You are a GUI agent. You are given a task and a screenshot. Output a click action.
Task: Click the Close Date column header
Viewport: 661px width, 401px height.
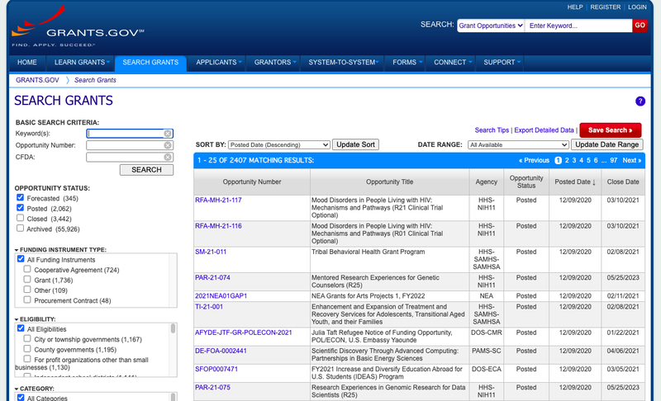click(x=623, y=182)
